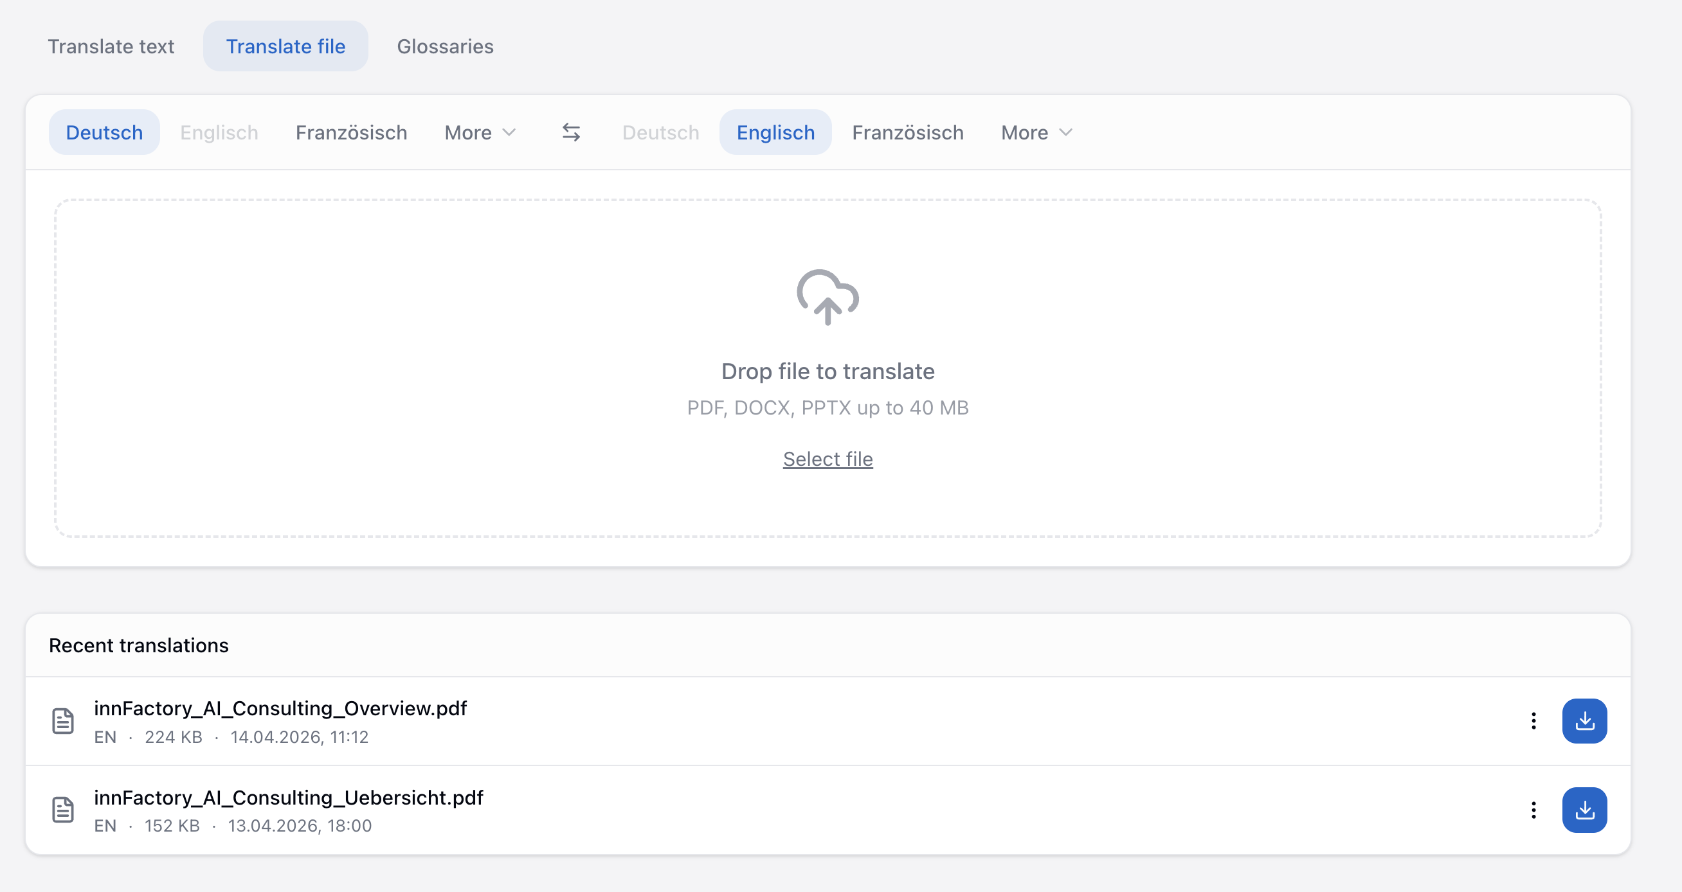Click the Recent translations list entry Uebersicht.pdf

[289, 797]
